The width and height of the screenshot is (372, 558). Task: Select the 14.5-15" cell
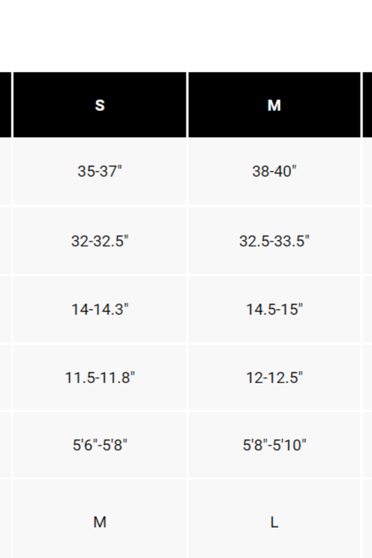[x=274, y=309]
